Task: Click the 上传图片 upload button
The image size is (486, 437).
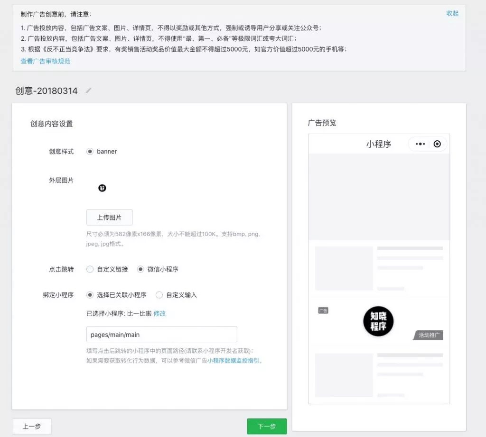Action: [109, 217]
